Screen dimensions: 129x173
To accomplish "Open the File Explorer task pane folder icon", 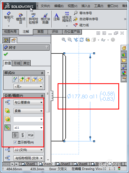I will click(x=124, y=60).
